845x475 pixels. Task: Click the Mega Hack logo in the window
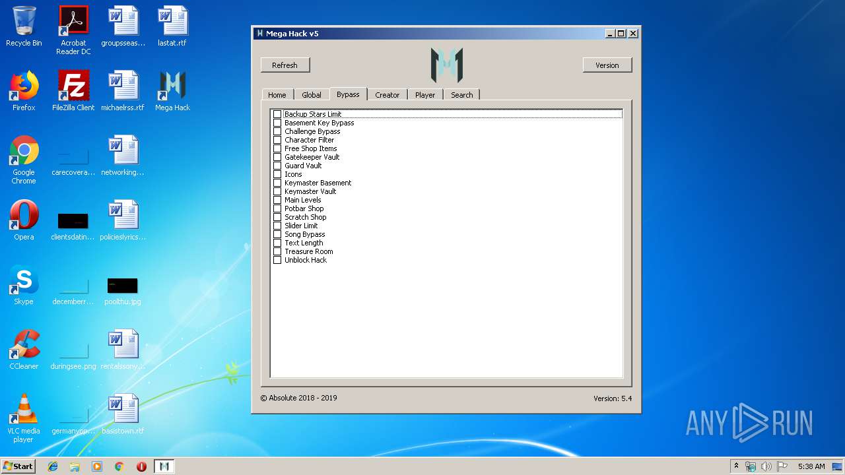tap(446, 65)
